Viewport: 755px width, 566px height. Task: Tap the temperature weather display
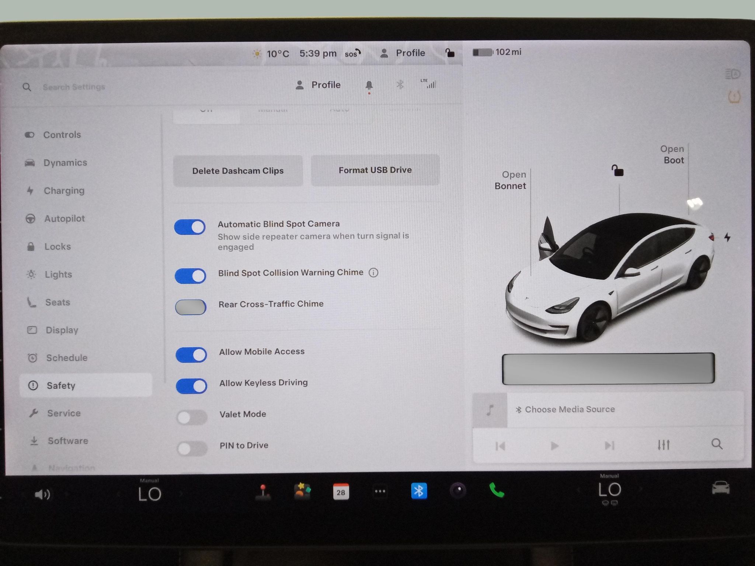tap(271, 54)
